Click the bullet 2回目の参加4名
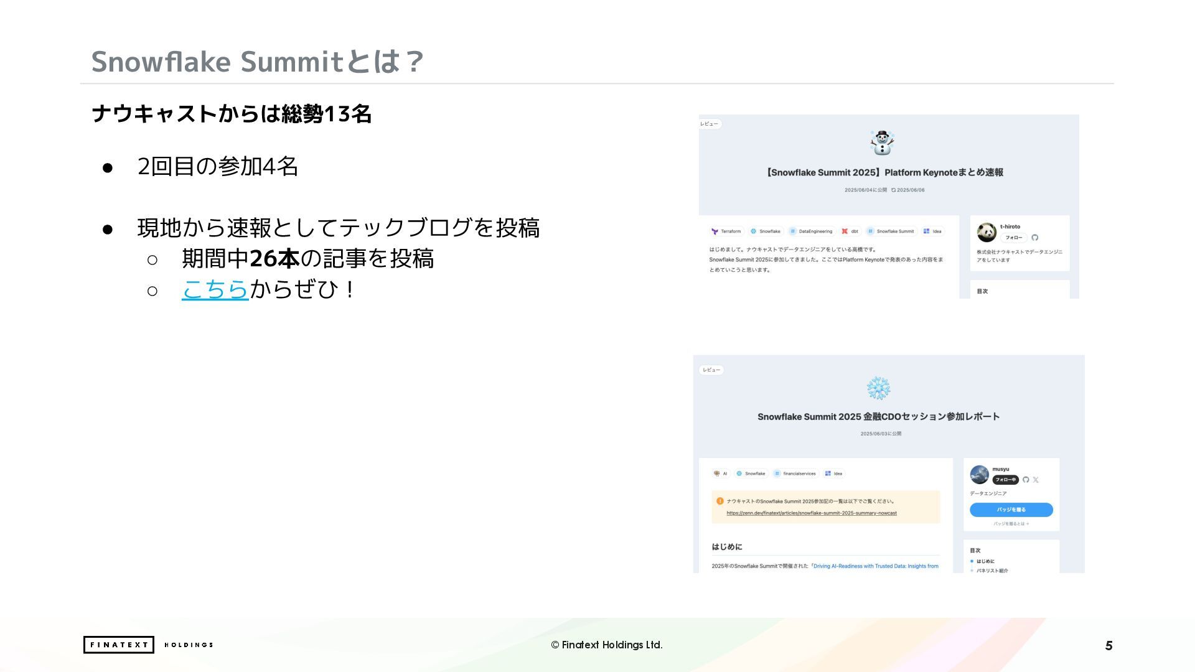 pos(218,166)
